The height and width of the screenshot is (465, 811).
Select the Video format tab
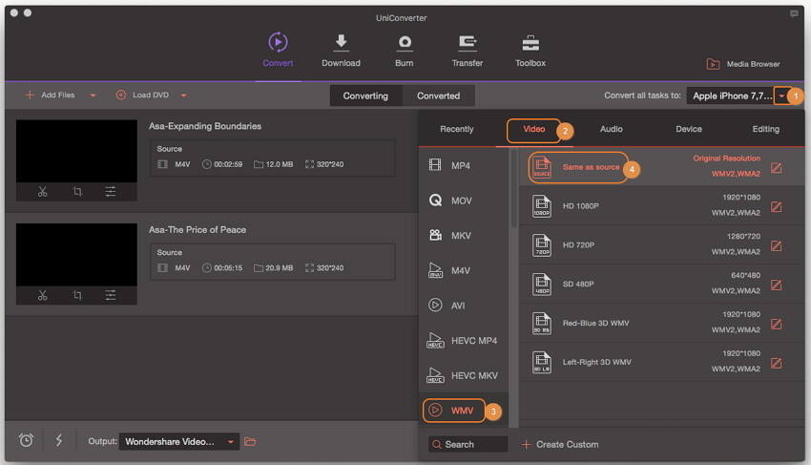(533, 129)
